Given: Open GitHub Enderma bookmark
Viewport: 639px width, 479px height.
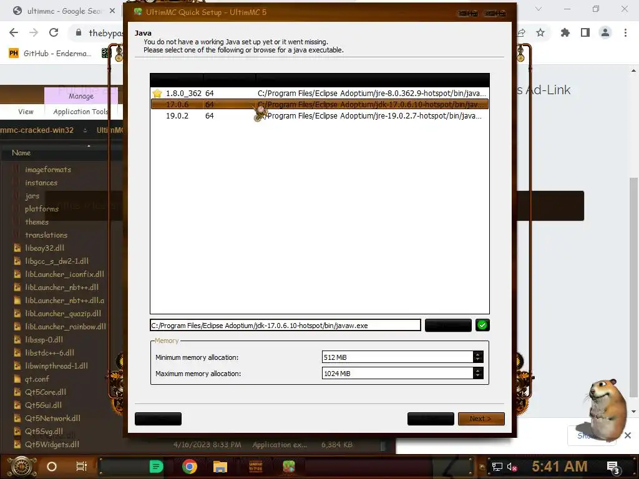Looking at the screenshot, I should point(50,54).
